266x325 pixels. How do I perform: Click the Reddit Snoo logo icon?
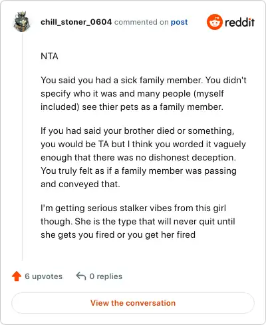(x=214, y=22)
